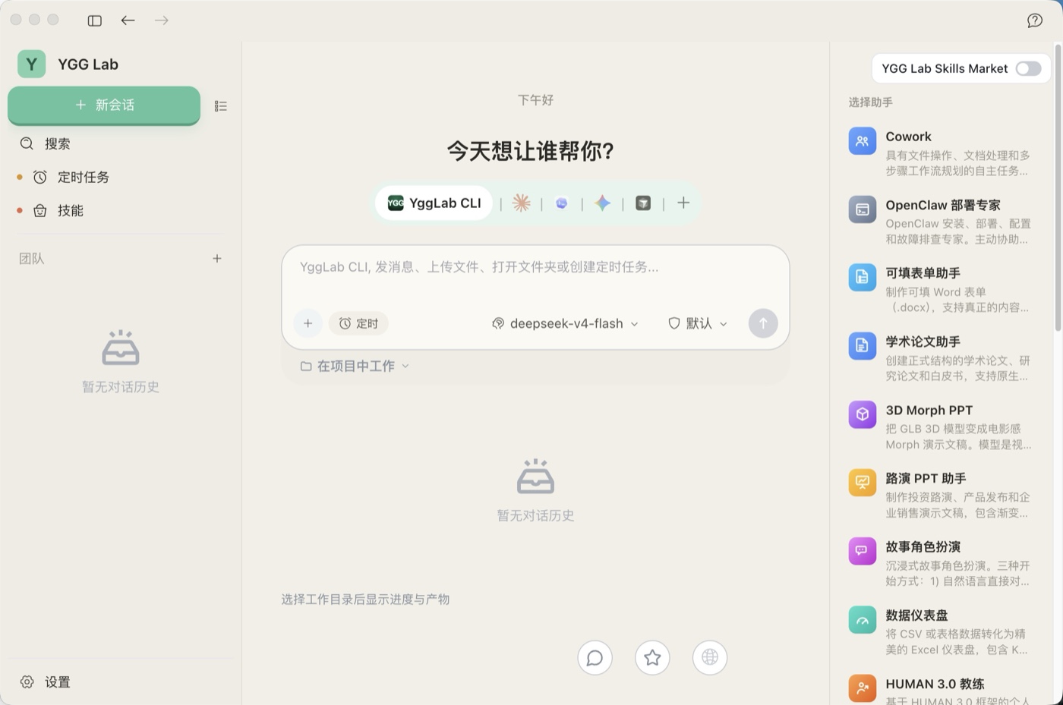Click the send arrow button
The width and height of the screenshot is (1063, 705).
tap(763, 323)
